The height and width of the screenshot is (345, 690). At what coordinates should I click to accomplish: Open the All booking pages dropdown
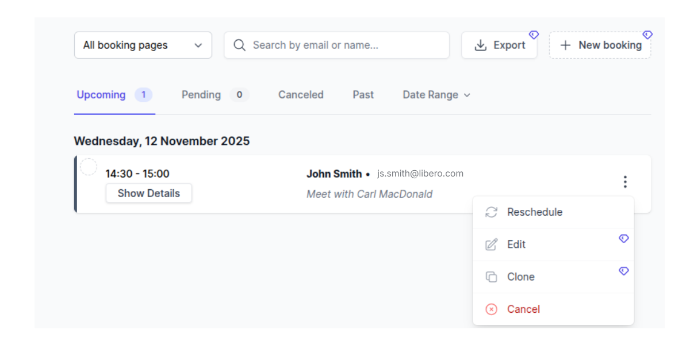(x=143, y=45)
